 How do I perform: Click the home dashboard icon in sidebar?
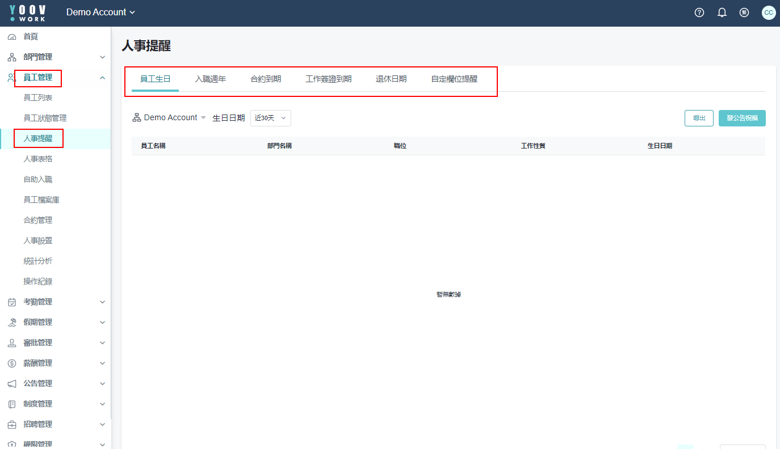click(x=12, y=37)
